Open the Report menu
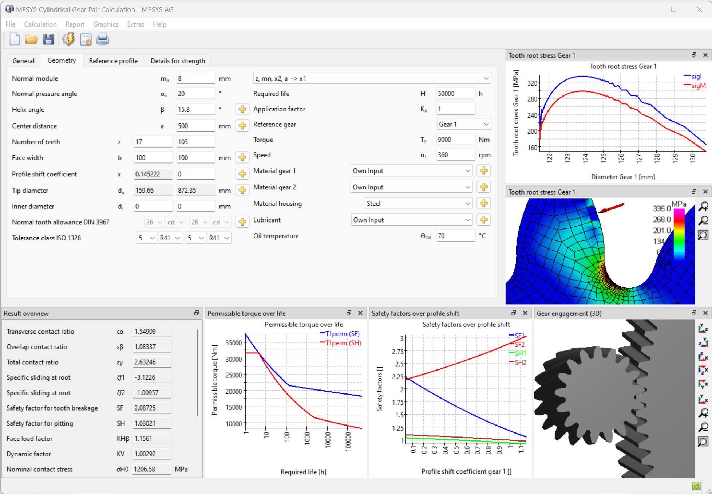The height and width of the screenshot is (494, 712). [75, 24]
